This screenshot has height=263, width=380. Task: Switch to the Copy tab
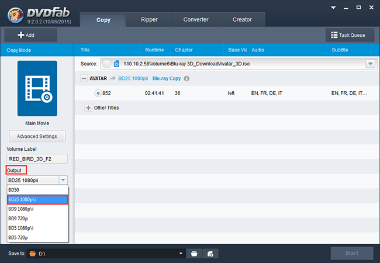tap(103, 20)
